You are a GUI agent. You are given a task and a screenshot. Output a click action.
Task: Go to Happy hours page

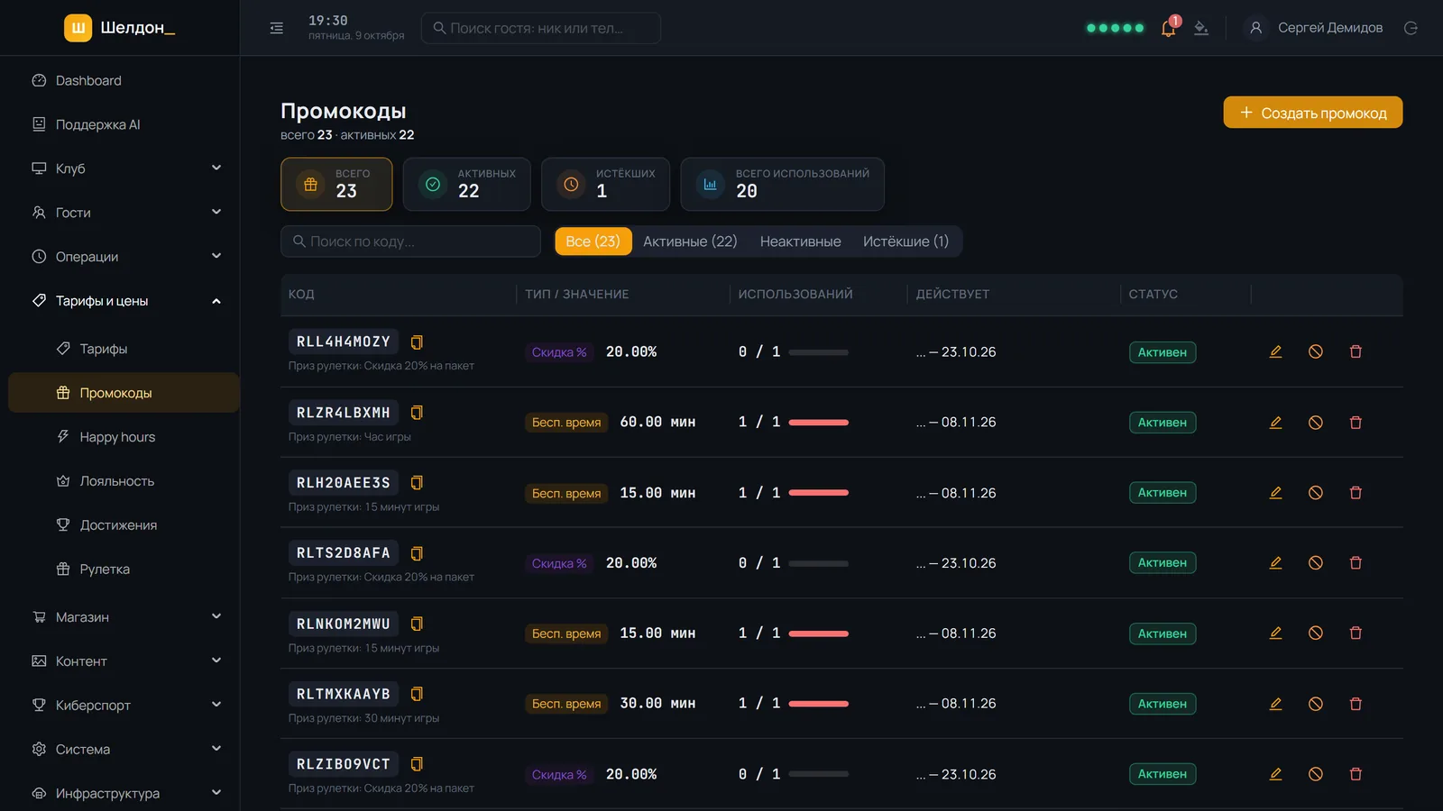tap(124, 437)
